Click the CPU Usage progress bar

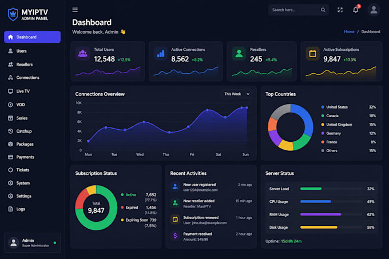tap(331, 201)
